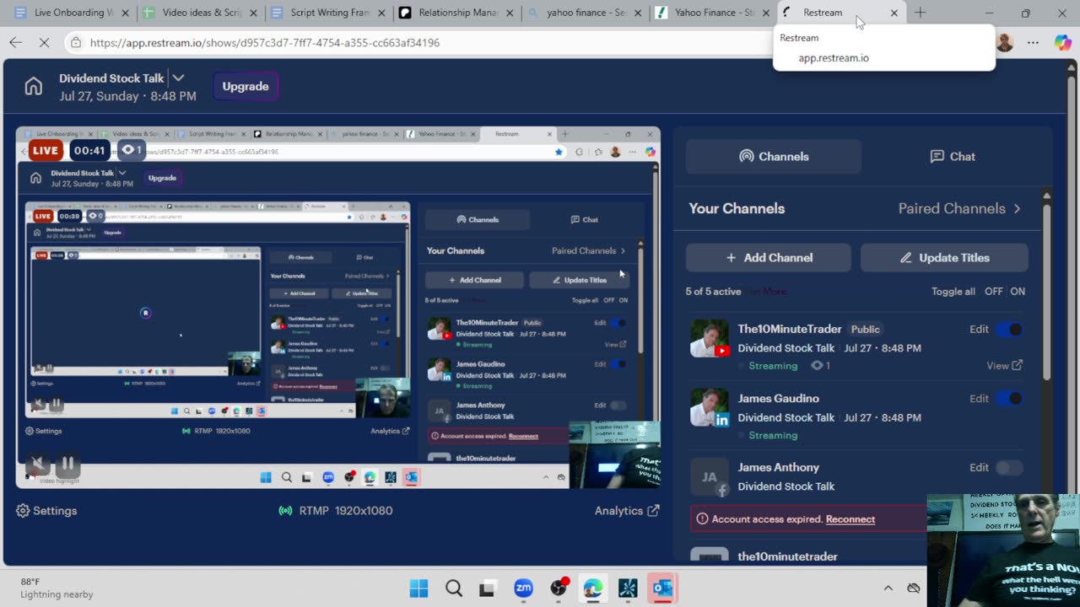Close the Restream browser tab
The height and width of the screenshot is (607, 1080).
tap(894, 13)
